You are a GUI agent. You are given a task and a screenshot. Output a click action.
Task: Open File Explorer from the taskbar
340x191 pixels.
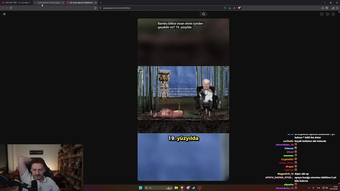[176, 188]
